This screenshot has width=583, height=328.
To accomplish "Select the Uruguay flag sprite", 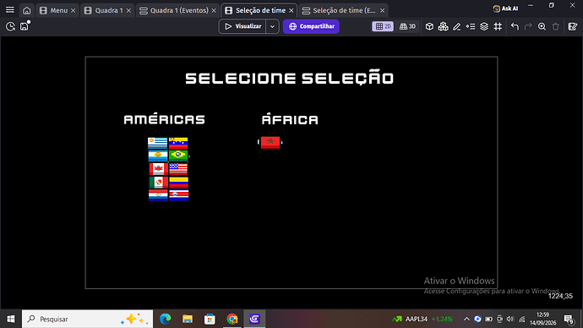I will pyautogui.click(x=158, y=143).
